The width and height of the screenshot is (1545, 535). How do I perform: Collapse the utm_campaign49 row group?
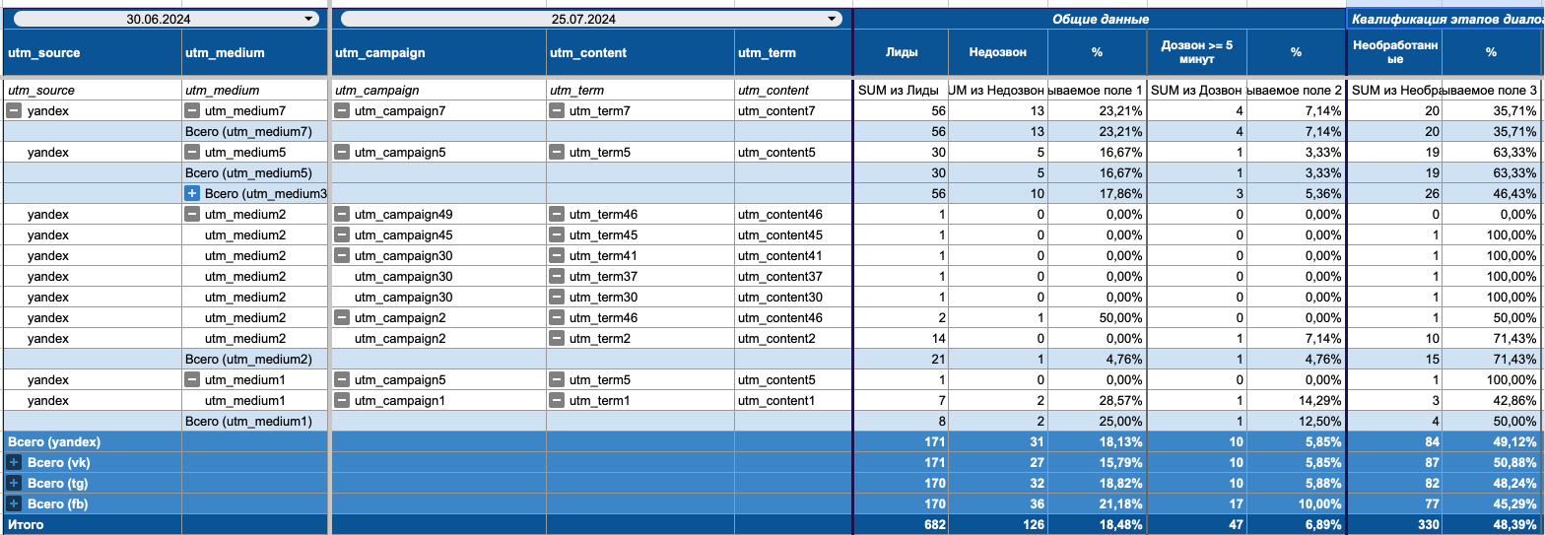point(341,215)
